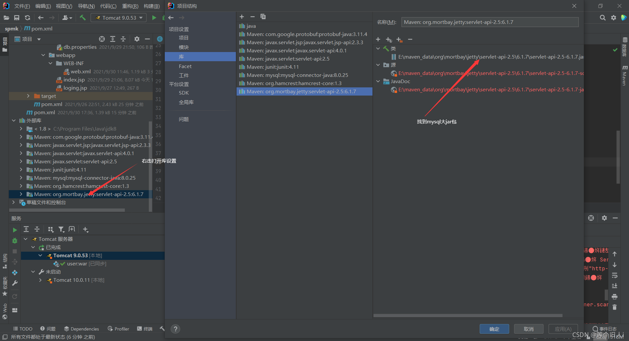Image resolution: width=629 pixels, height=341 pixels.
Task: Click the 取消 Cancel button
Action: [x=528, y=329]
